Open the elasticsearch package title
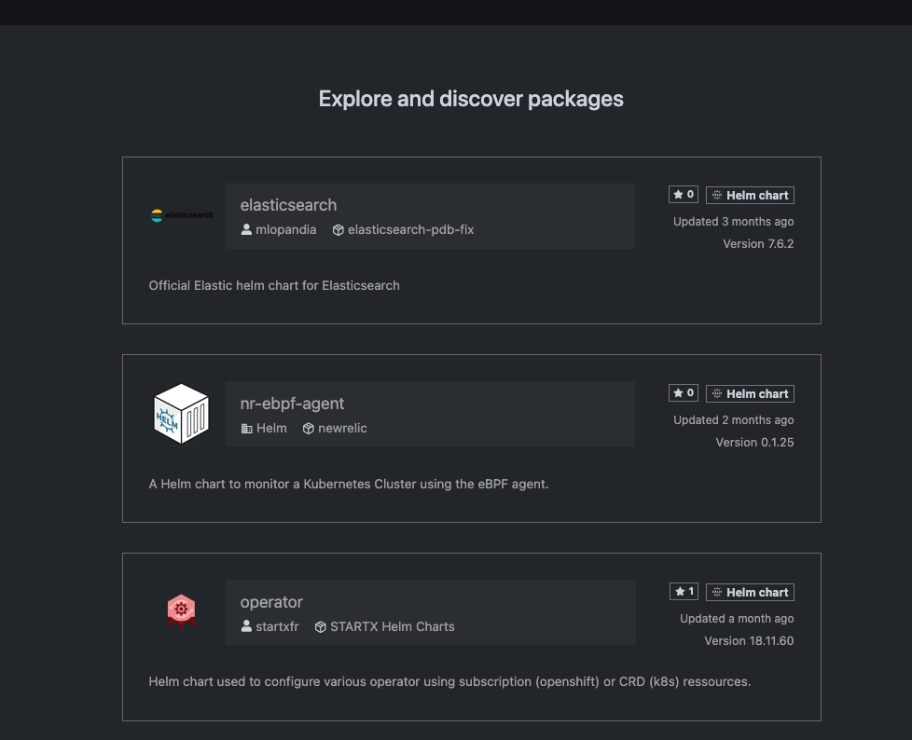 pos(288,205)
